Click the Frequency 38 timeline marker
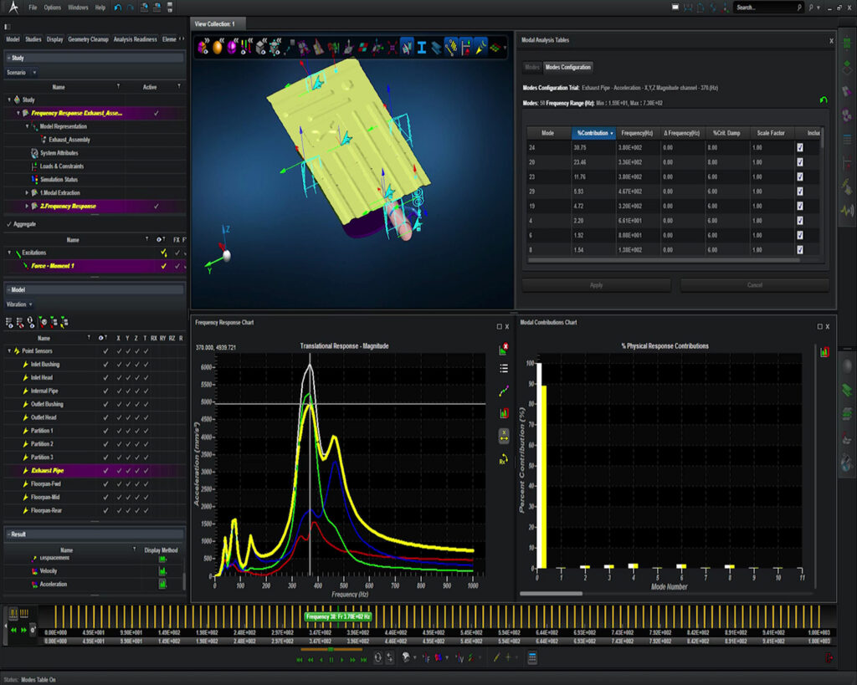Image resolution: width=857 pixels, height=685 pixels. [338, 616]
